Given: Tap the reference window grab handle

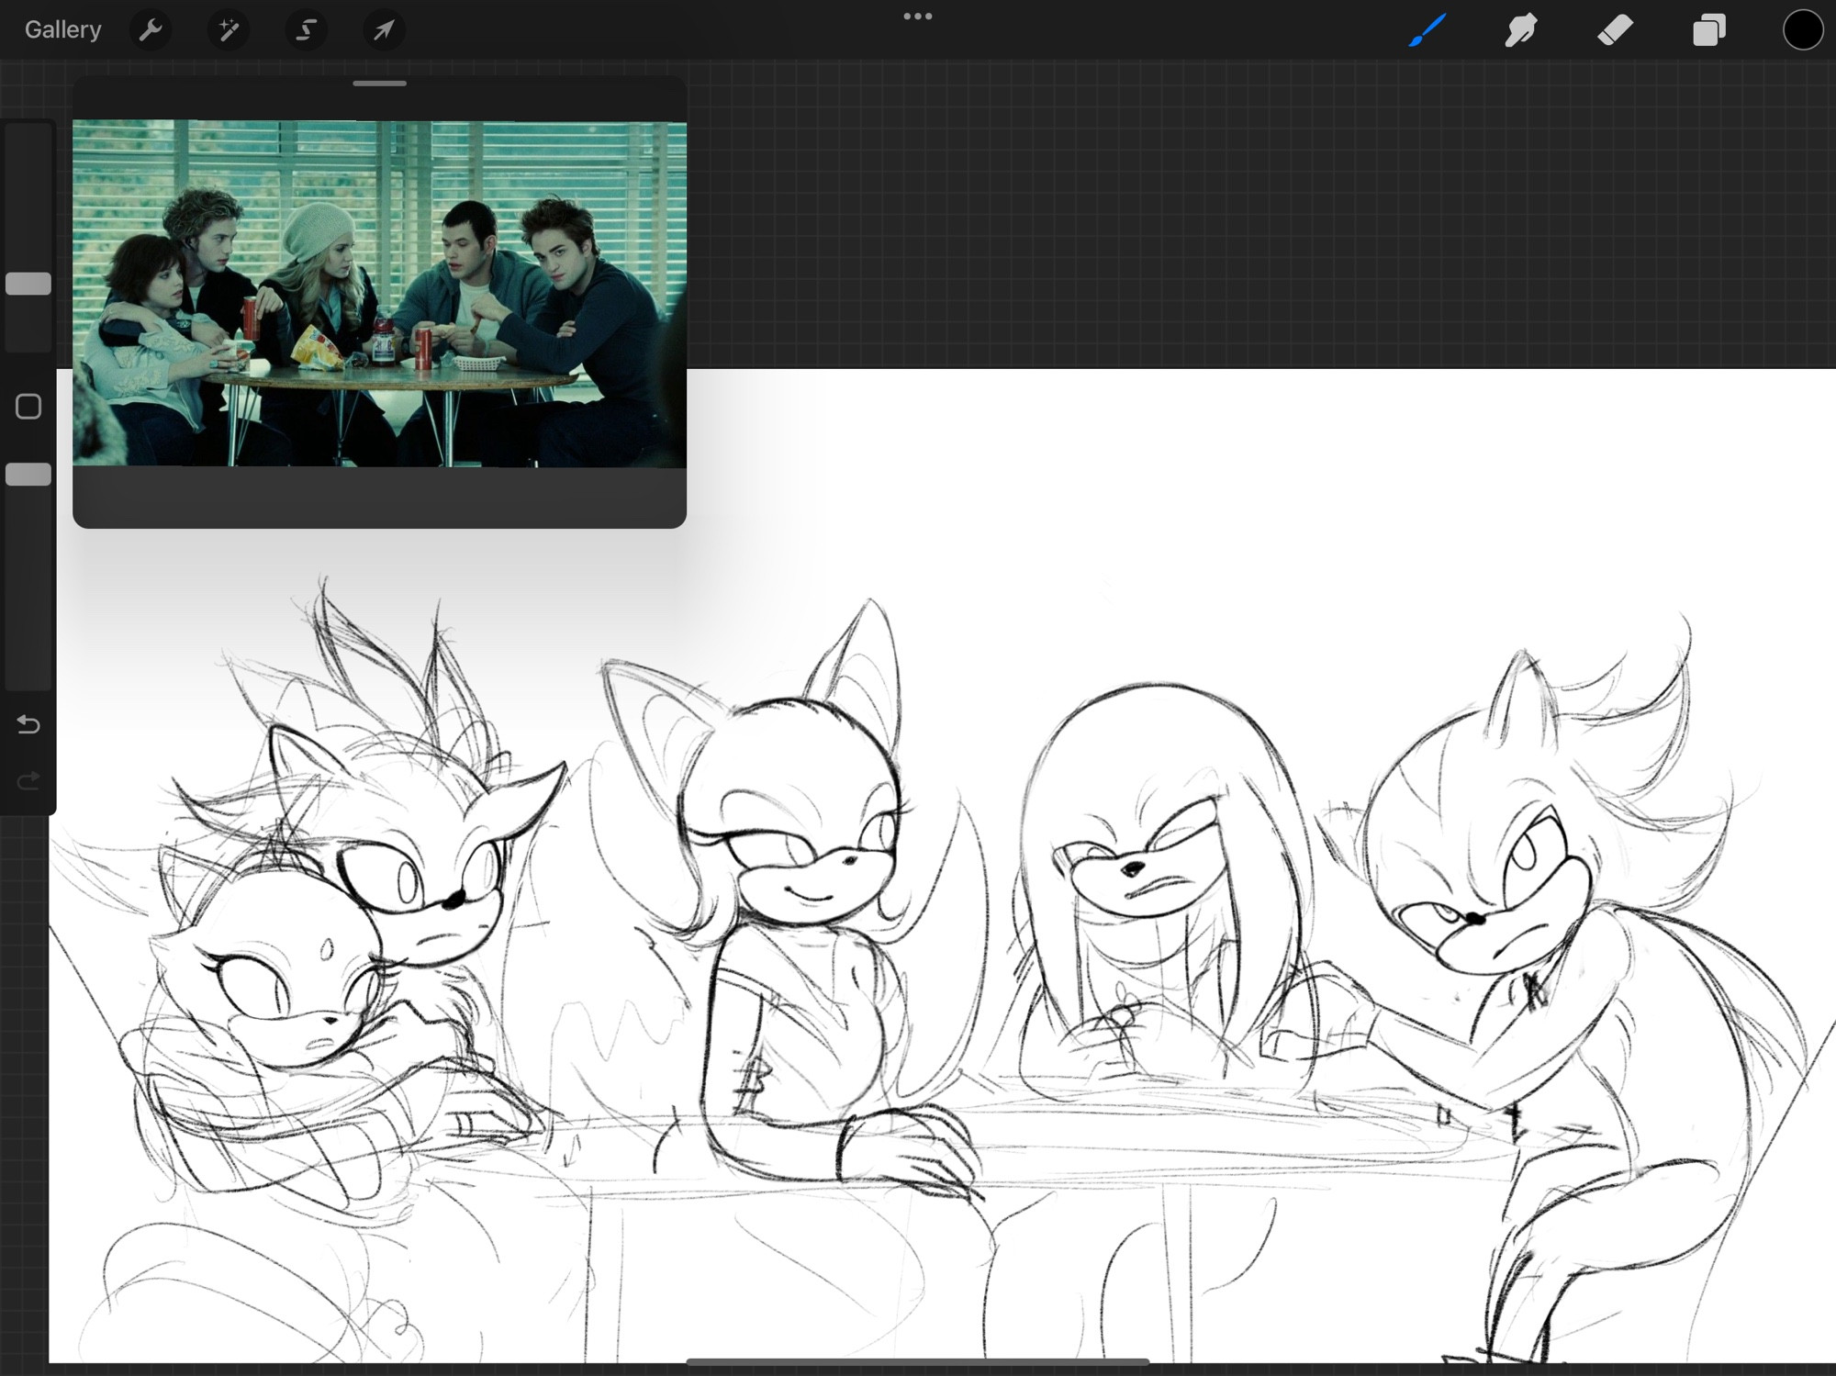Looking at the screenshot, I should (379, 84).
